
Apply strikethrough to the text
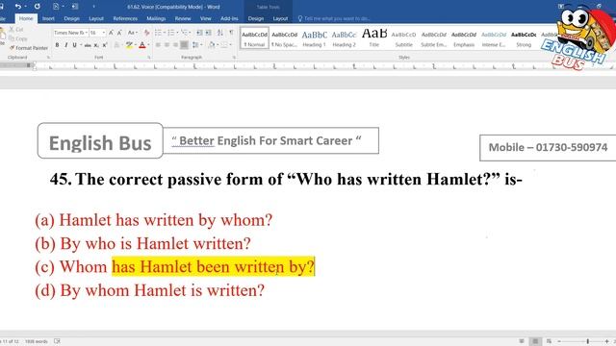pyautogui.click(x=88, y=45)
